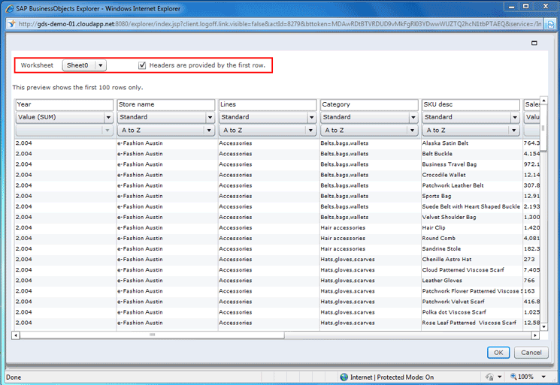Select the Sandrine Stole cell
Viewport: 560px width, 385px height.
[441, 249]
